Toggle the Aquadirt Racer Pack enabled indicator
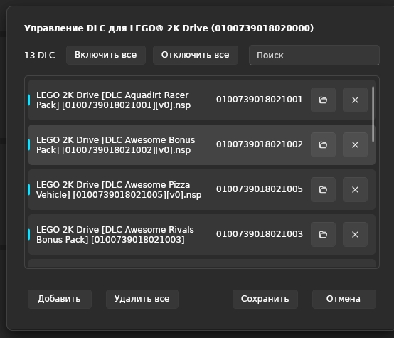Viewport: 394px width, 338px height. 29,100
